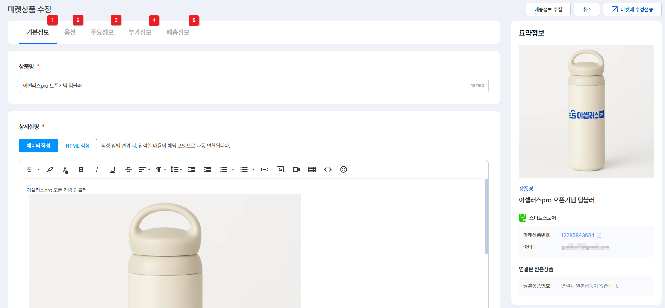Click the hint text '작성 방법 변경 시…'
The image size is (665, 308).
(x=165, y=146)
